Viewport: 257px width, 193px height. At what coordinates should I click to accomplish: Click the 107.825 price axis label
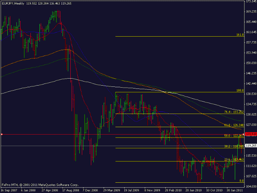251,176
